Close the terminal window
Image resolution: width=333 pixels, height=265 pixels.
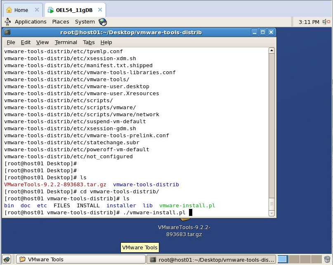pyautogui.click(x=271, y=33)
